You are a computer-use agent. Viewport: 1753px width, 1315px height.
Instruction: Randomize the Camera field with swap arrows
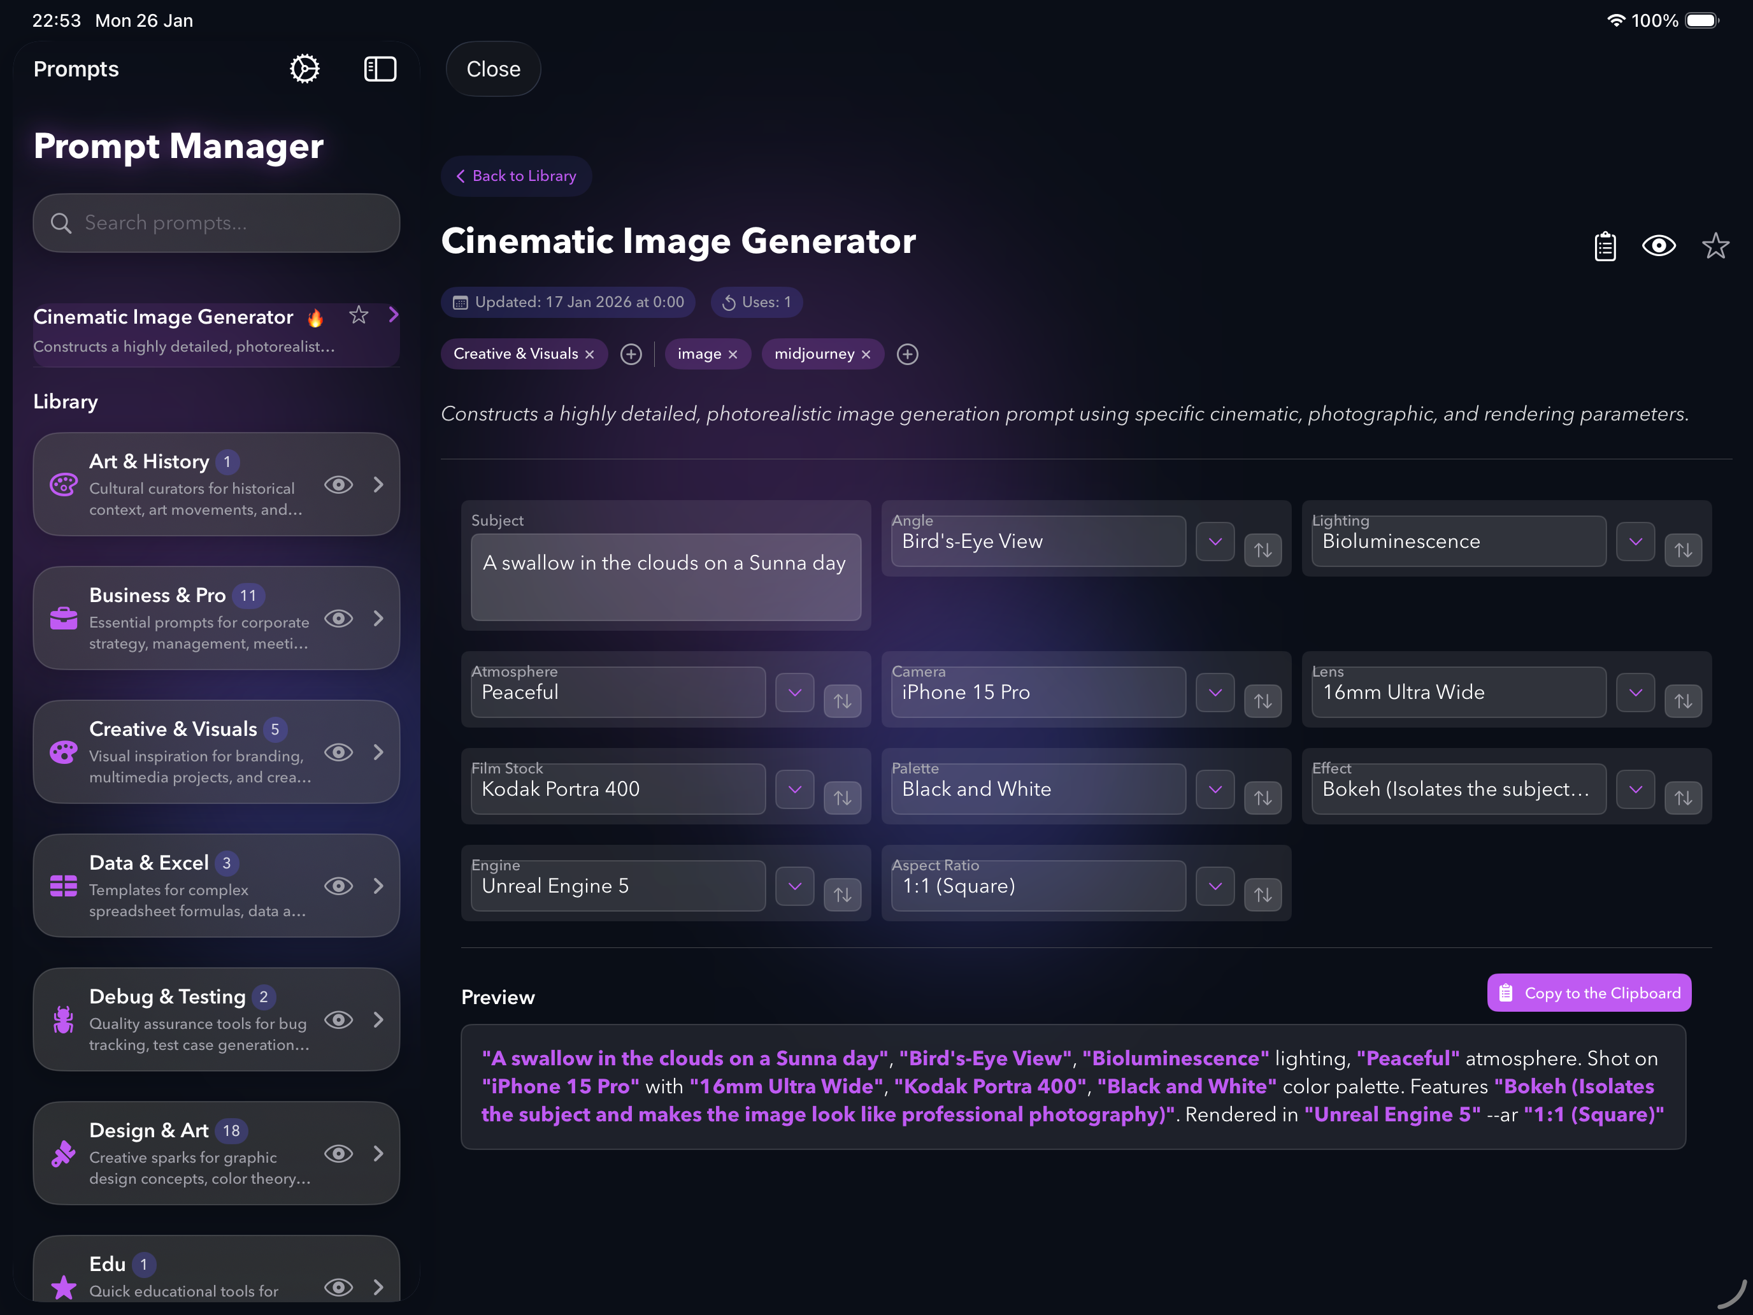(1263, 701)
